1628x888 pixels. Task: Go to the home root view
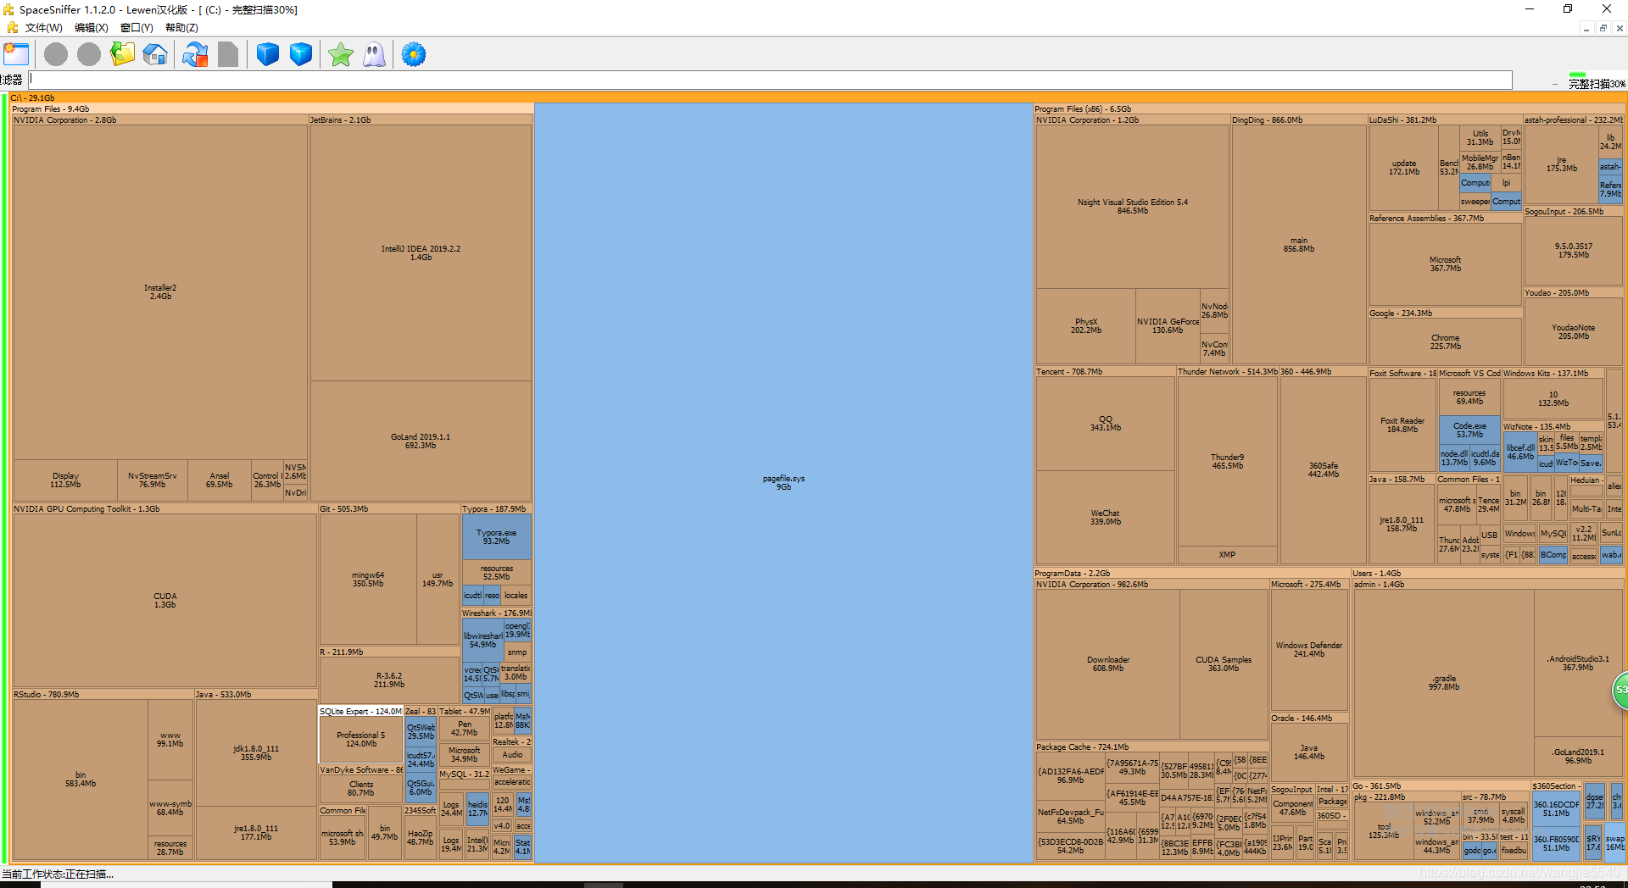click(155, 55)
